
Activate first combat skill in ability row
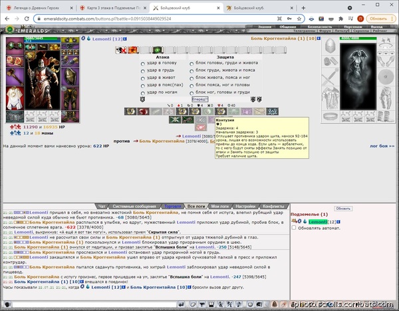click(x=130, y=112)
